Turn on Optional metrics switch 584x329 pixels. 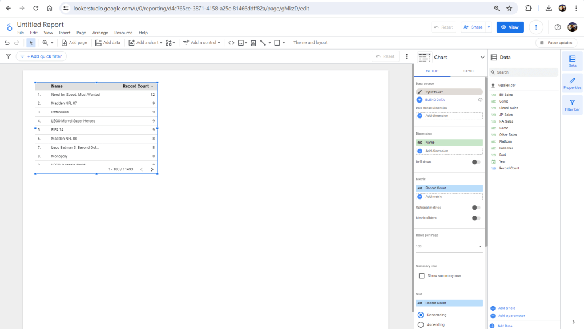click(x=476, y=208)
